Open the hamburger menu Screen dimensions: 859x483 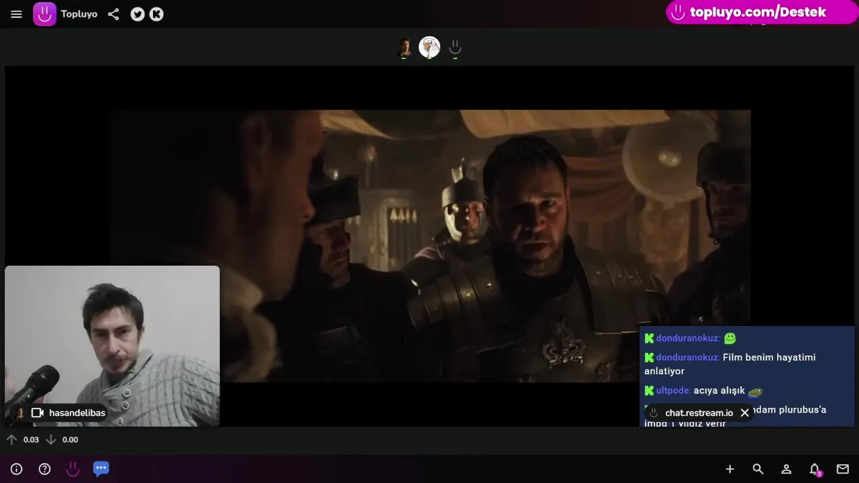pyautogui.click(x=16, y=14)
